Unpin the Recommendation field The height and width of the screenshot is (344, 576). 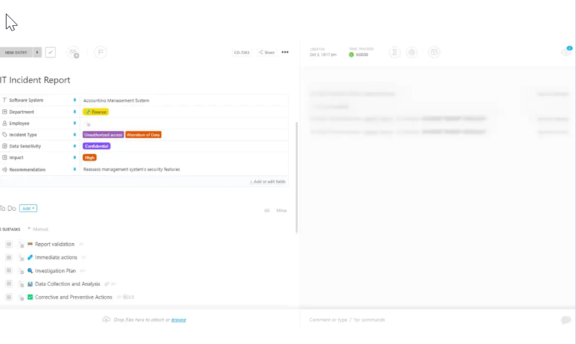[74, 169]
